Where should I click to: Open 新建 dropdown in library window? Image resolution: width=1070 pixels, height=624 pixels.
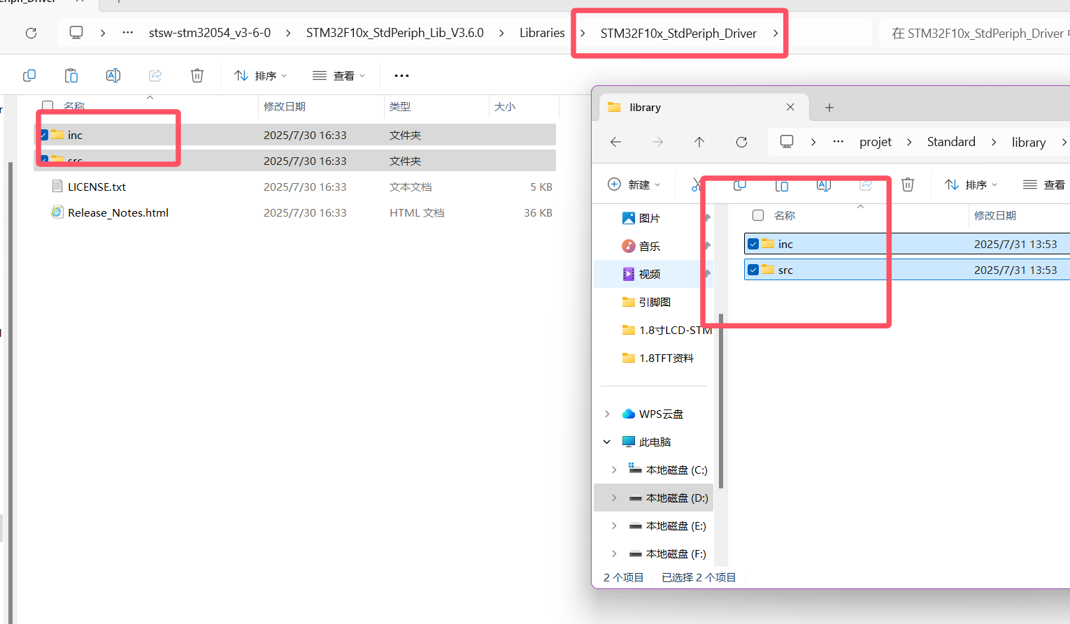point(634,184)
